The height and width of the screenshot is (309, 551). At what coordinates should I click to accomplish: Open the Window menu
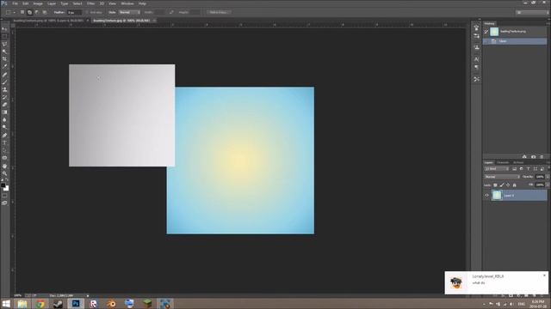(127, 3)
